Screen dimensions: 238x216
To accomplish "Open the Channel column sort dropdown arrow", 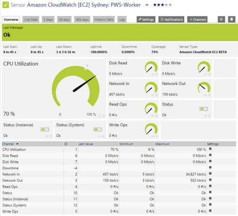I will [x=17, y=144].
